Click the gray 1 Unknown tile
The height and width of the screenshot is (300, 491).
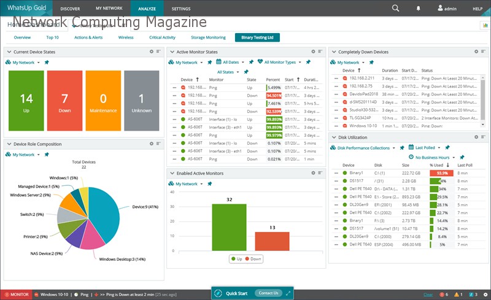pyautogui.click(x=142, y=101)
